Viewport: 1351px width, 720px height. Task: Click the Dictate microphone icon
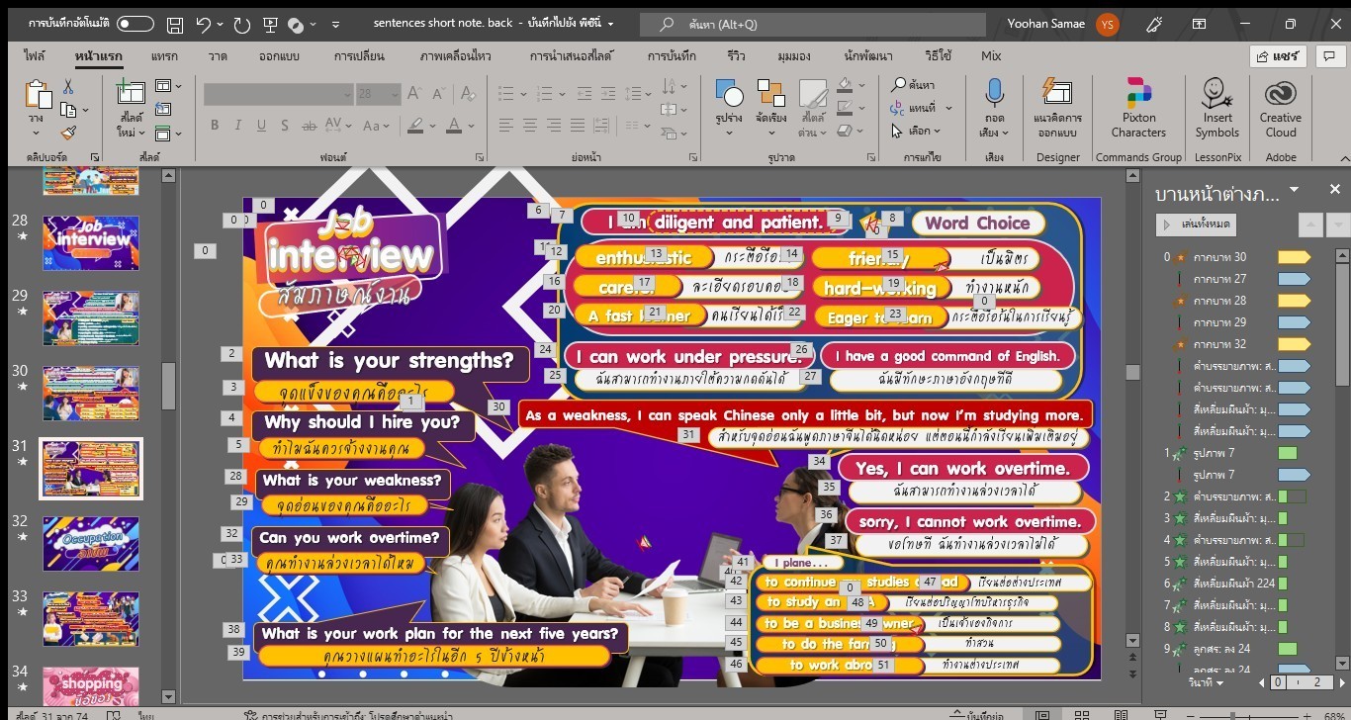(x=994, y=94)
